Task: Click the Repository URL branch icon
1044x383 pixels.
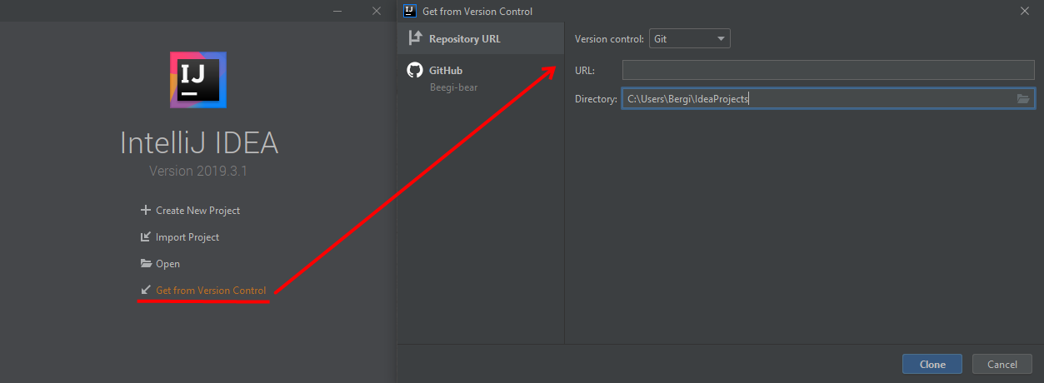Action: [x=415, y=38]
